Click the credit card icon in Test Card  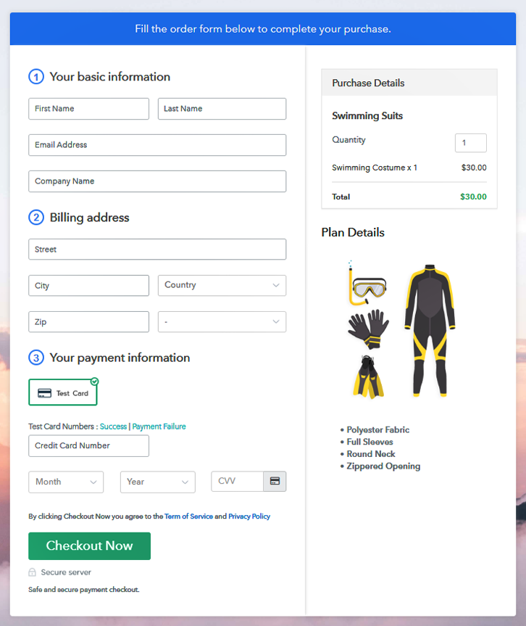pyautogui.click(x=44, y=393)
